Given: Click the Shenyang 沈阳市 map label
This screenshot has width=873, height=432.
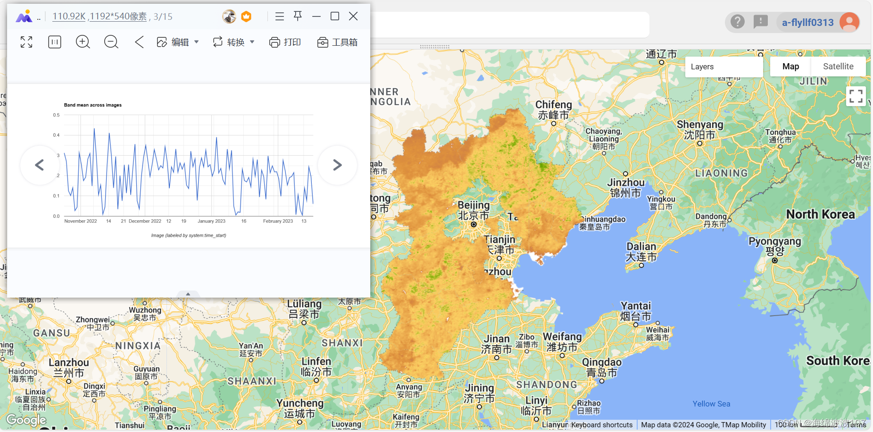Looking at the screenshot, I should click(x=700, y=130).
